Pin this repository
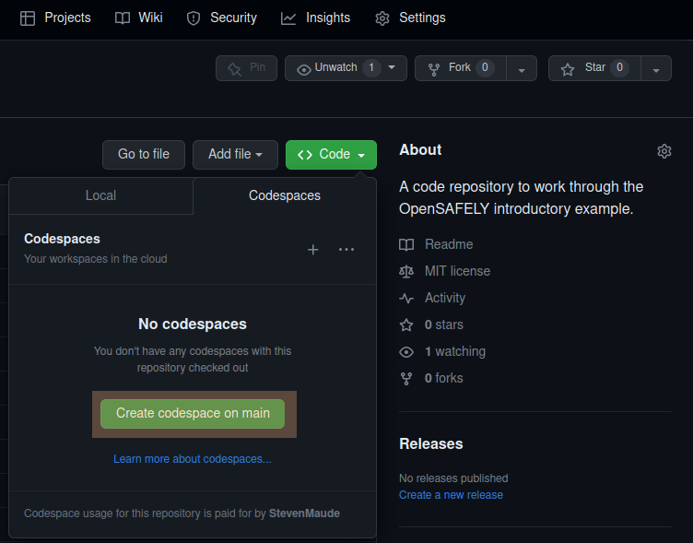This screenshot has height=543, width=693. pos(246,68)
